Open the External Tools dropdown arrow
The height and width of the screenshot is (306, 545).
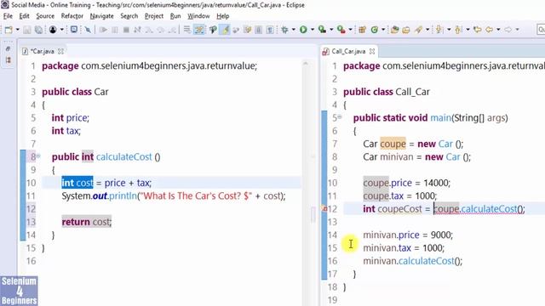pyautogui.click(x=350, y=30)
